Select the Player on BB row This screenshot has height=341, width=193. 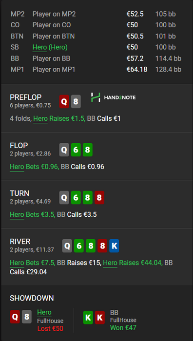(x=96, y=58)
